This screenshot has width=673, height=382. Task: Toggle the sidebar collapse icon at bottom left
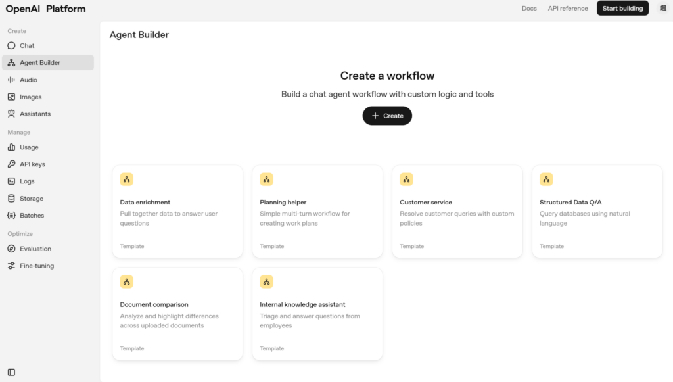pos(11,372)
